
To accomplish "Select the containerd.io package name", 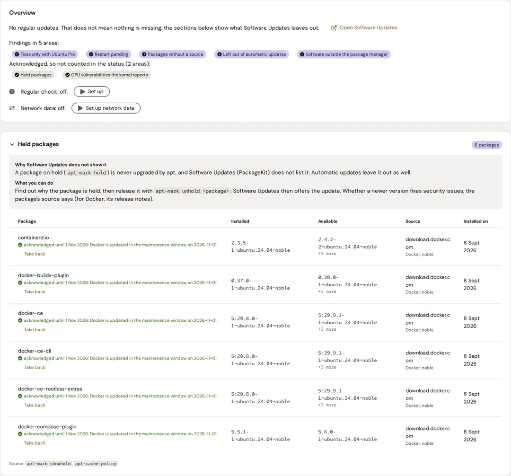I will coord(34,238).
